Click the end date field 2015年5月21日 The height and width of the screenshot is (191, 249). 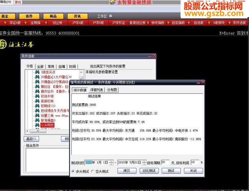click(x=130, y=163)
